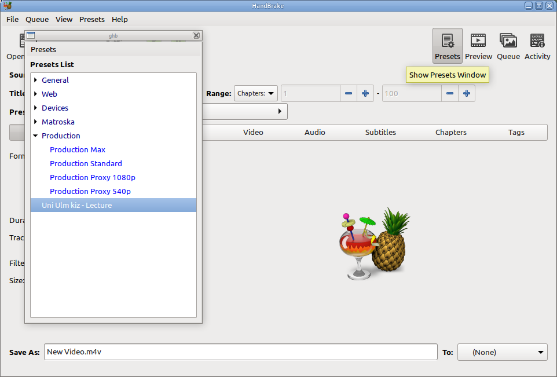Click the Preview toolbar icon

click(478, 45)
